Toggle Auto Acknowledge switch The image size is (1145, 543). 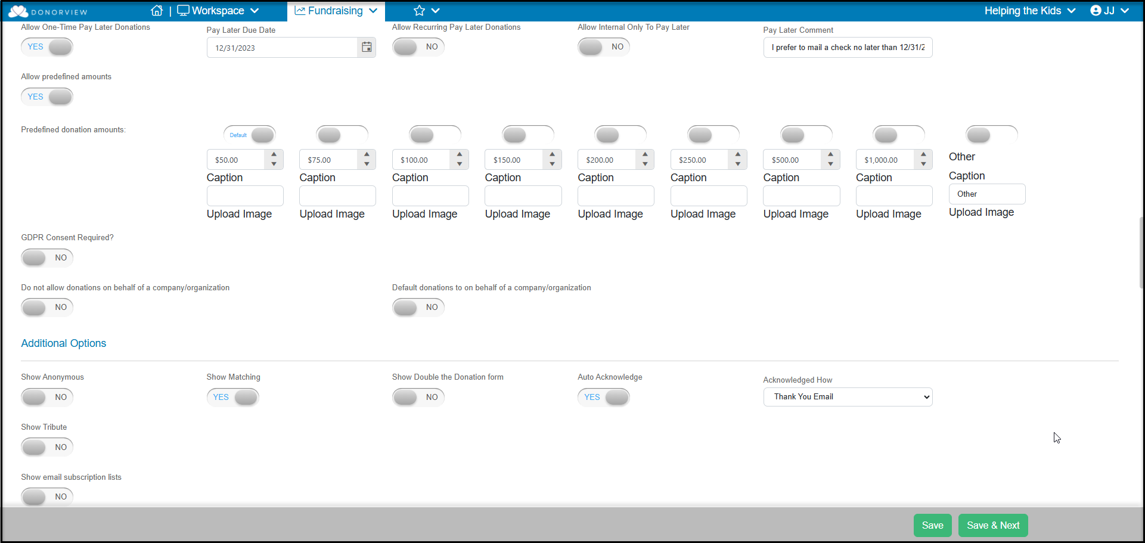point(604,397)
